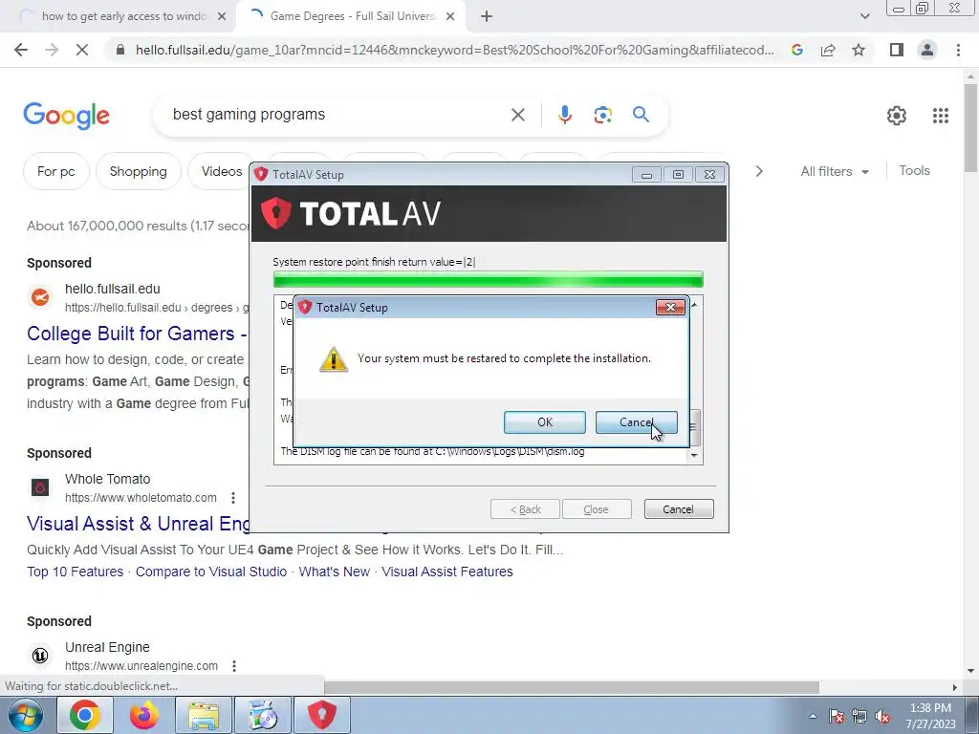Open Google apps grid
Image resolution: width=979 pixels, height=734 pixels.
(x=941, y=116)
